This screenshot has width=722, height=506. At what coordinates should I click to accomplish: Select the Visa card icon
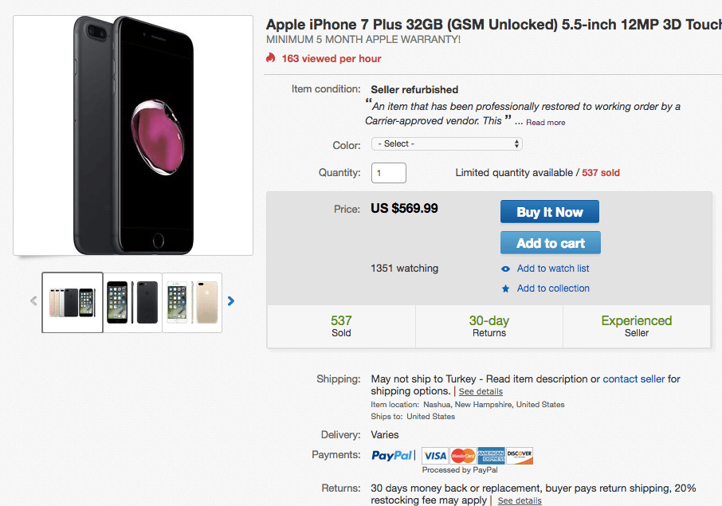434,455
